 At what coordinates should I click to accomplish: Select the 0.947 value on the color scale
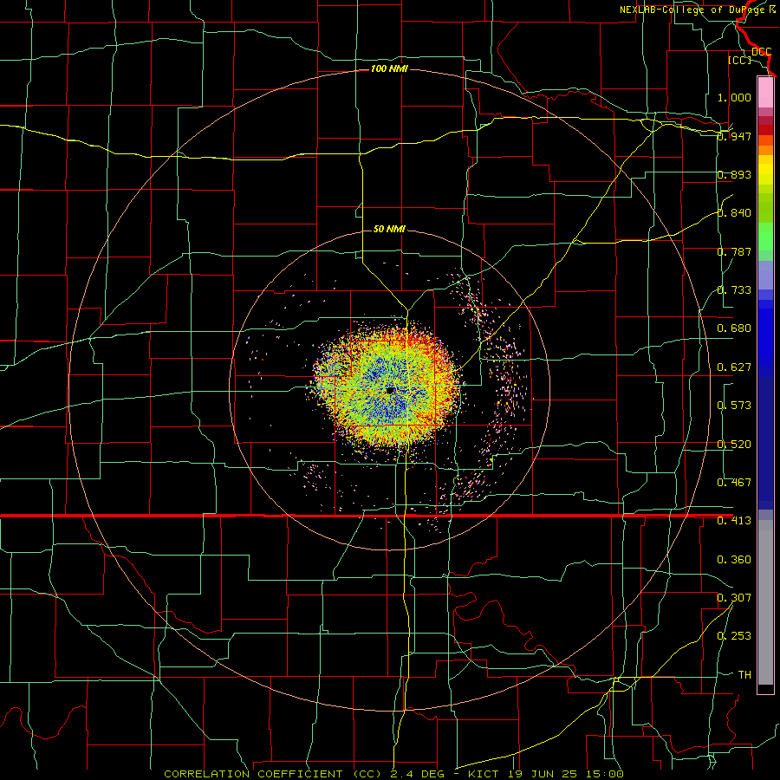click(734, 136)
